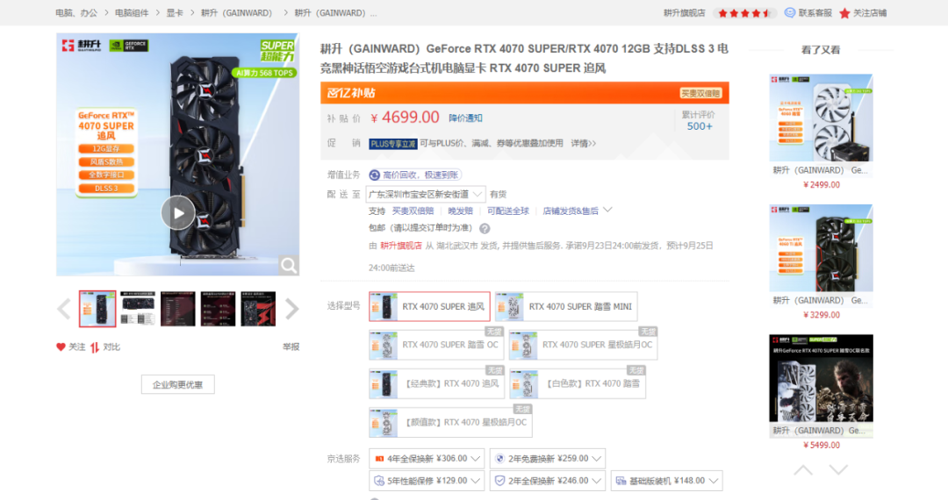The width and height of the screenshot is (948, 500).
Task: Click the 电脑组件 breadcrumb item
Action: pyautogui.click(x=132, y=12)
